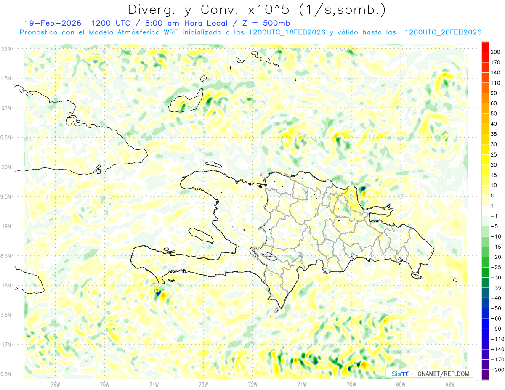The height and width of the screenshot is (390, 505).
Task: Click the '70W' longitude label
Action: (x=351, y=384)
